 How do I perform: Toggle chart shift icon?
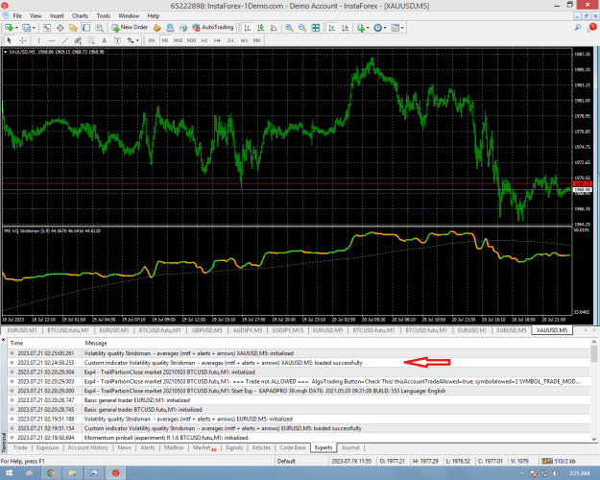[x=345, y=28]
